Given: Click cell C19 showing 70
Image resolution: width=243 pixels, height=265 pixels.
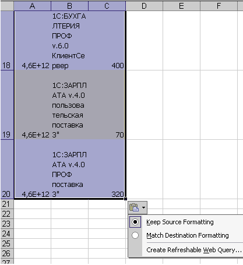Looking at the screenshot, I should pyautogui.click(x=107, y=105).
